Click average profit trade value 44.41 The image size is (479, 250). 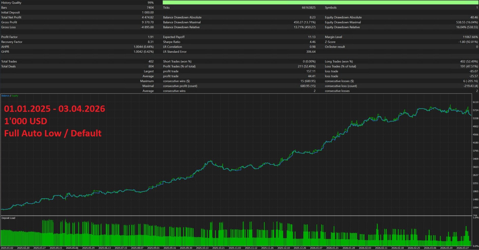pos(312,76)
